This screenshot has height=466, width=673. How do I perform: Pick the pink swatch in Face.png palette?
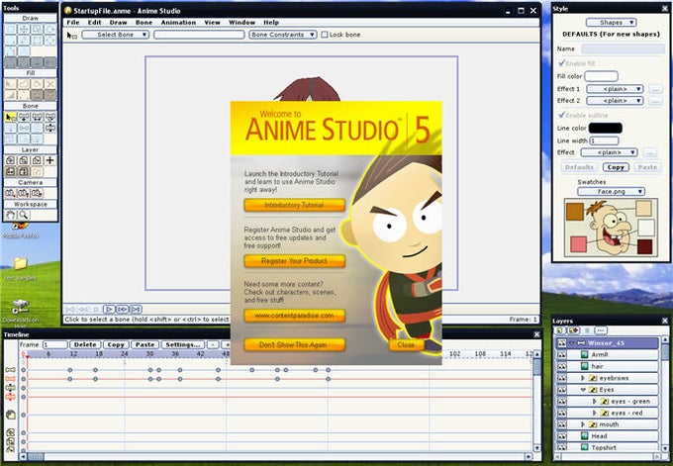pyautogui.click(x=578, y=244)
